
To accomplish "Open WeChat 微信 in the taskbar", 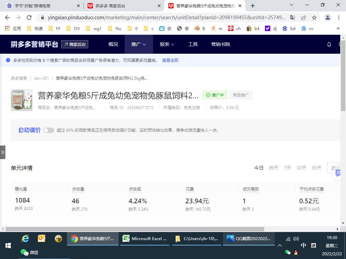I will point(29,252).
